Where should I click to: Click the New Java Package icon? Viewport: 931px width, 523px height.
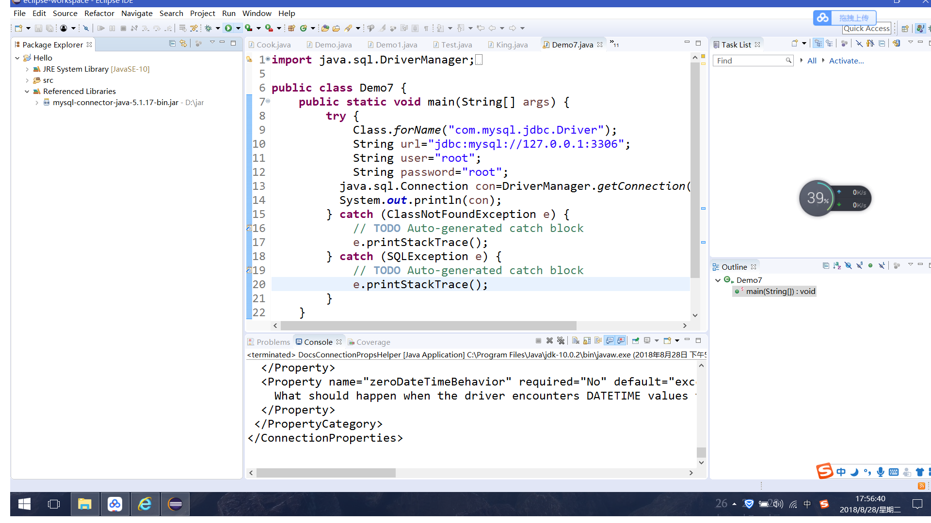(291, 28)
